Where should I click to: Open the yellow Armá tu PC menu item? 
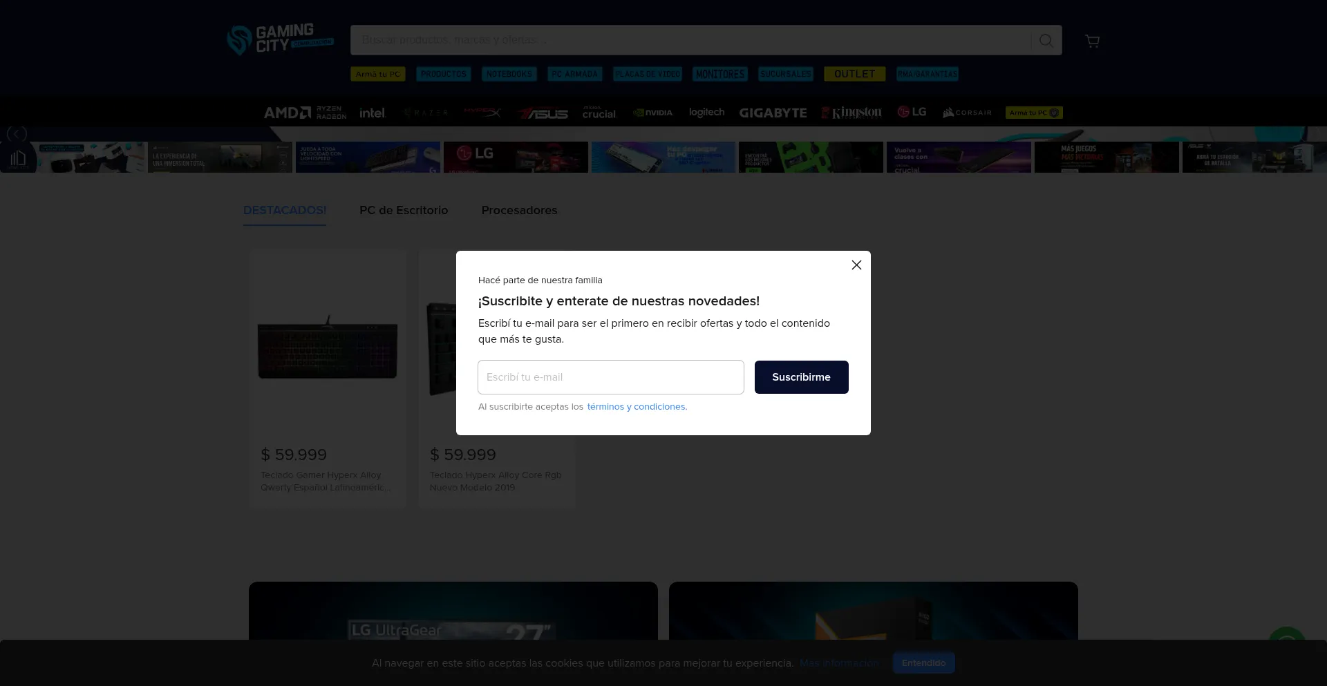[377, 74]
